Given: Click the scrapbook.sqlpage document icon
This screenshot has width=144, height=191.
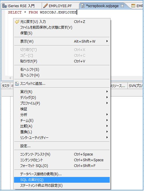Looking at the screenshot, I should pyautogui.click(x=83, y=6).
